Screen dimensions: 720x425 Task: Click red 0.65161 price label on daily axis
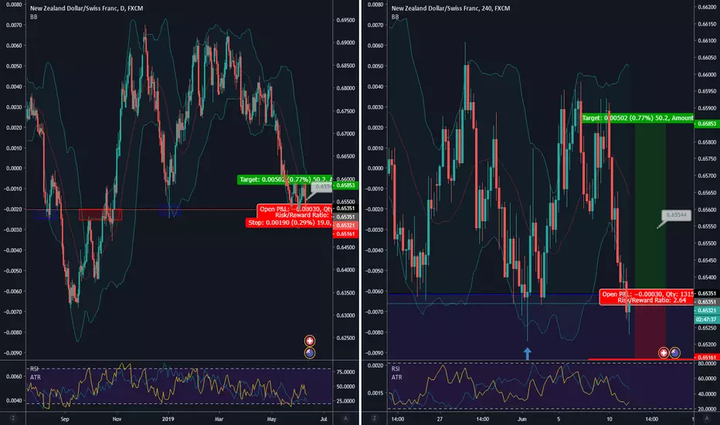[x=345, y=234]
